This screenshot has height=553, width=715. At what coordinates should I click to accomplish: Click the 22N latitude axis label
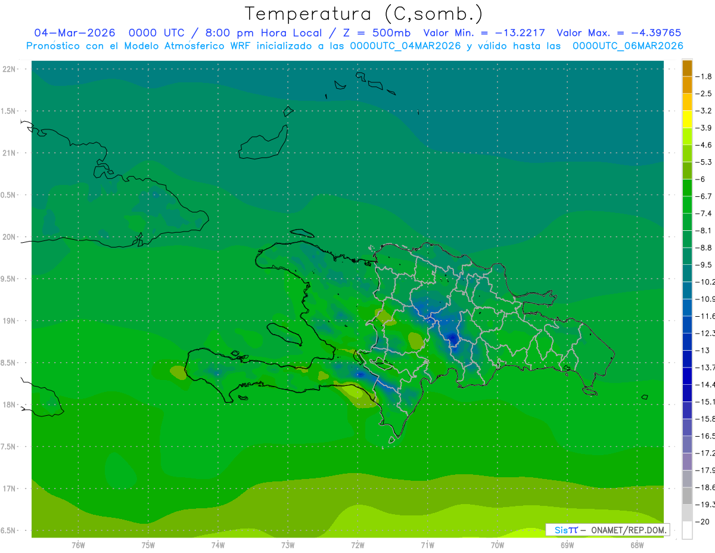click(10, 69)
